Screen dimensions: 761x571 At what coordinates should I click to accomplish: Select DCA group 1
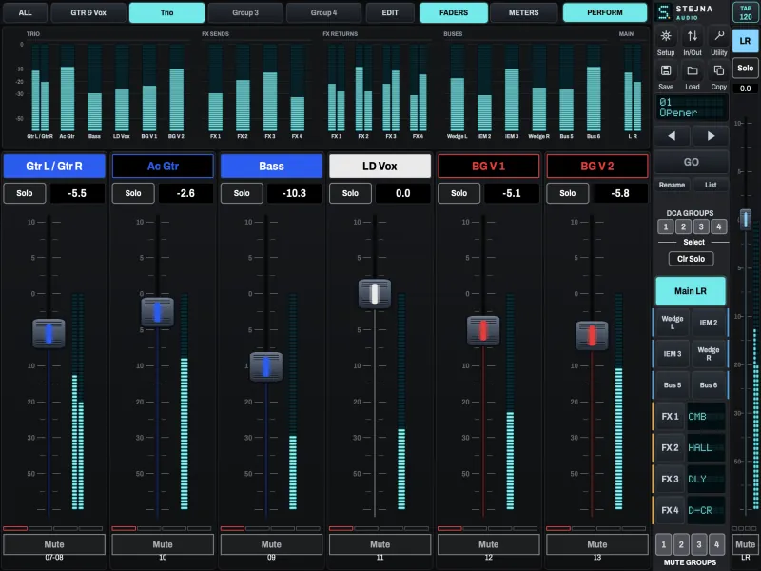coord(665,226)
